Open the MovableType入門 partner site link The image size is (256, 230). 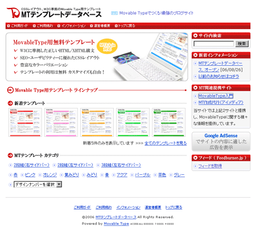pyautogui.click(x=216, y=96)
